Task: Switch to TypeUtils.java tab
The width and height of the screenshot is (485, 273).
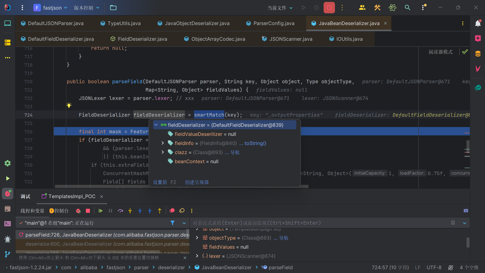Action: (x=120, y=23)
